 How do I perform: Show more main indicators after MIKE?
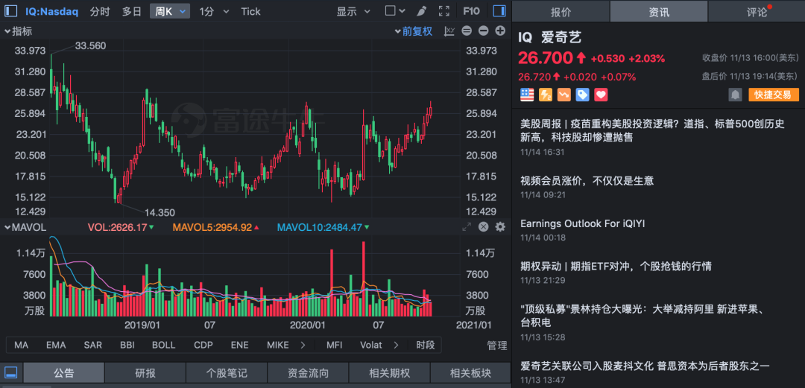pyautogui.click(x=303, y=345)
